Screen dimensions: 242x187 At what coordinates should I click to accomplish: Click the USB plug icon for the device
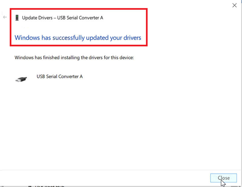coord(21,79)
